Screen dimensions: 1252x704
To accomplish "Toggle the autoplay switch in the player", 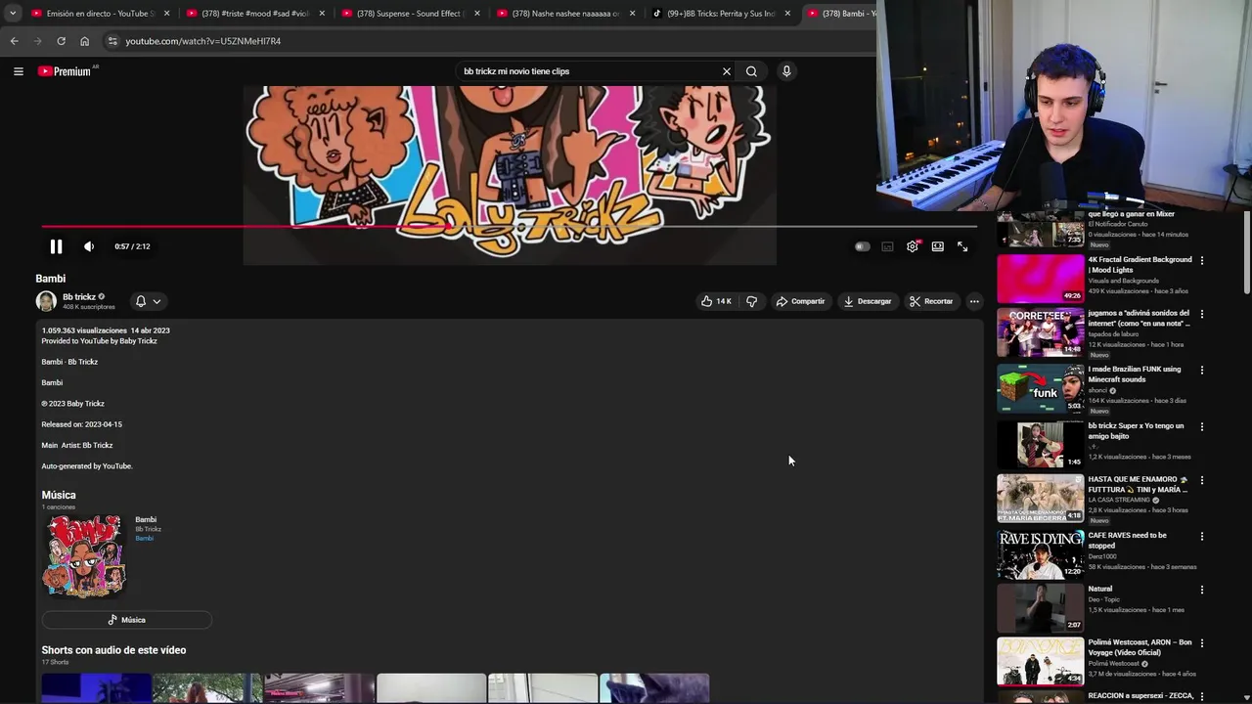I will pos(862,246).
